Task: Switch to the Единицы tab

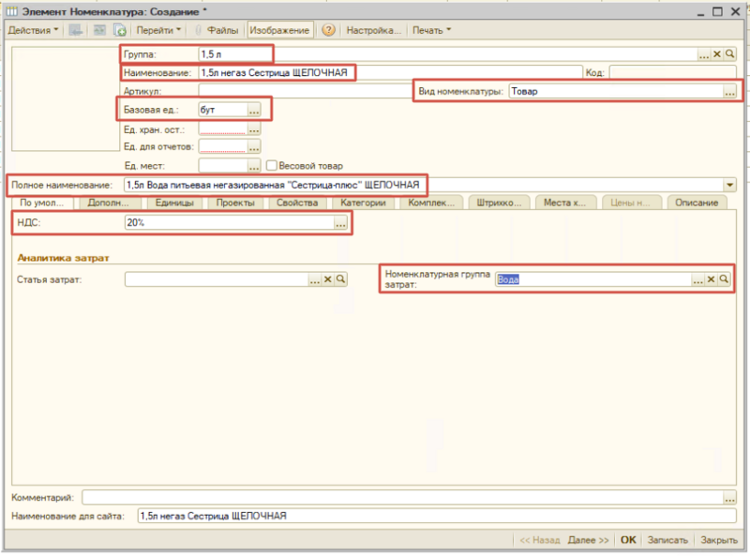Action: (x=174, y=203)
